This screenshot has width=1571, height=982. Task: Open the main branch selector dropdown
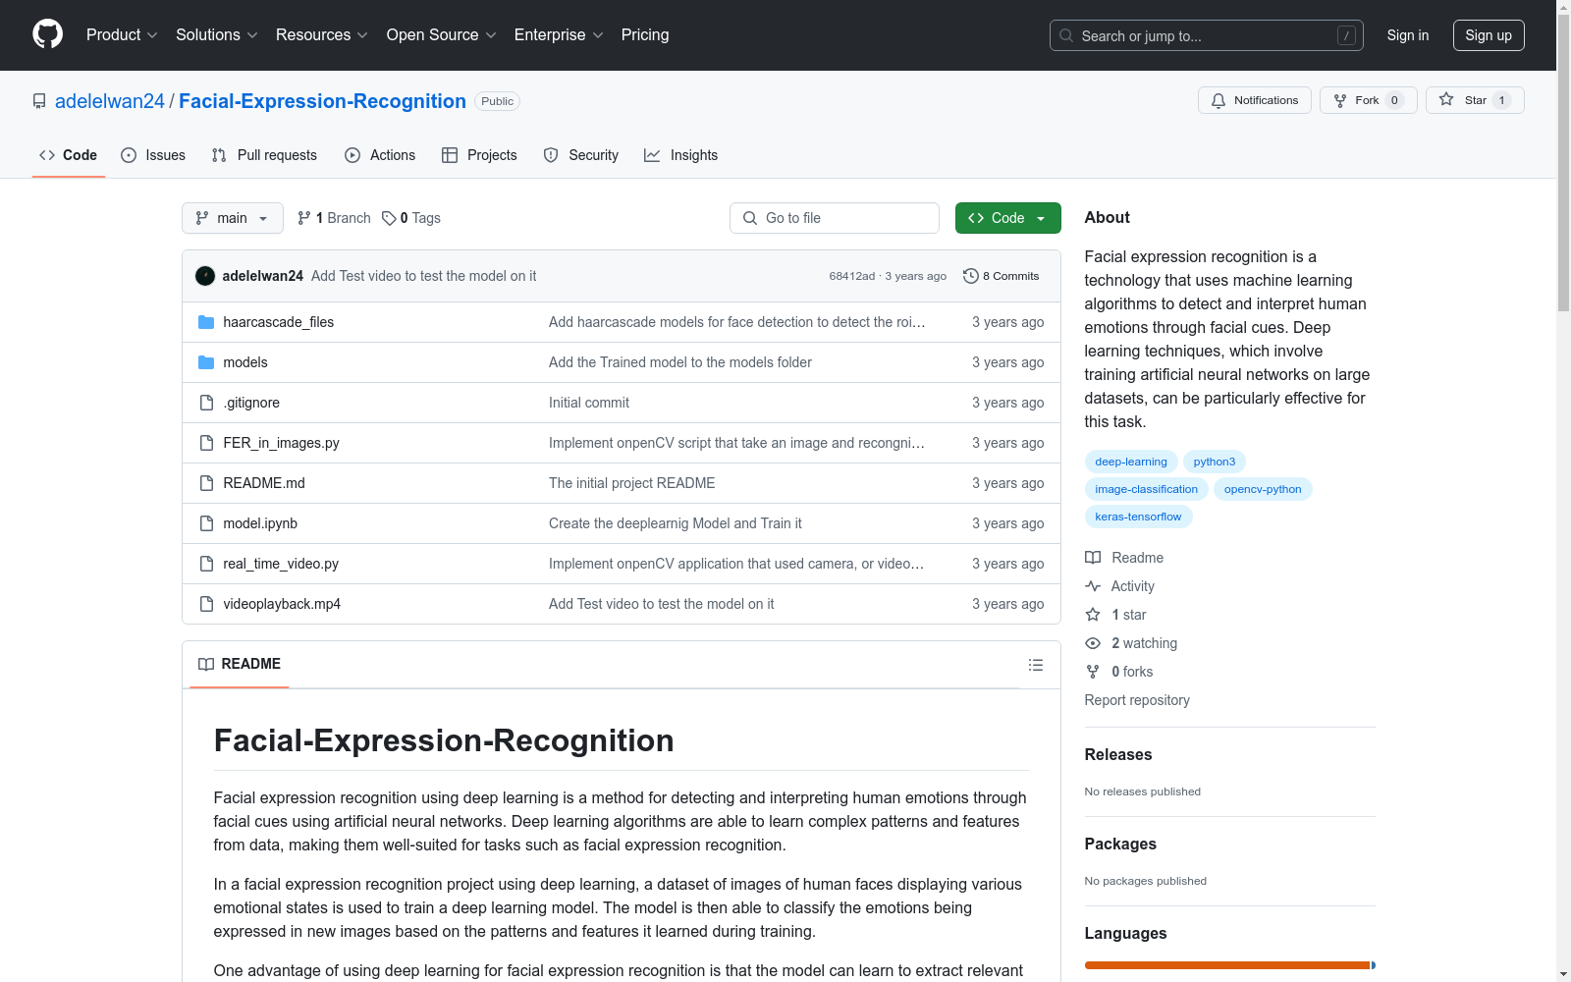pyautogui.click(x=233, y=218)
